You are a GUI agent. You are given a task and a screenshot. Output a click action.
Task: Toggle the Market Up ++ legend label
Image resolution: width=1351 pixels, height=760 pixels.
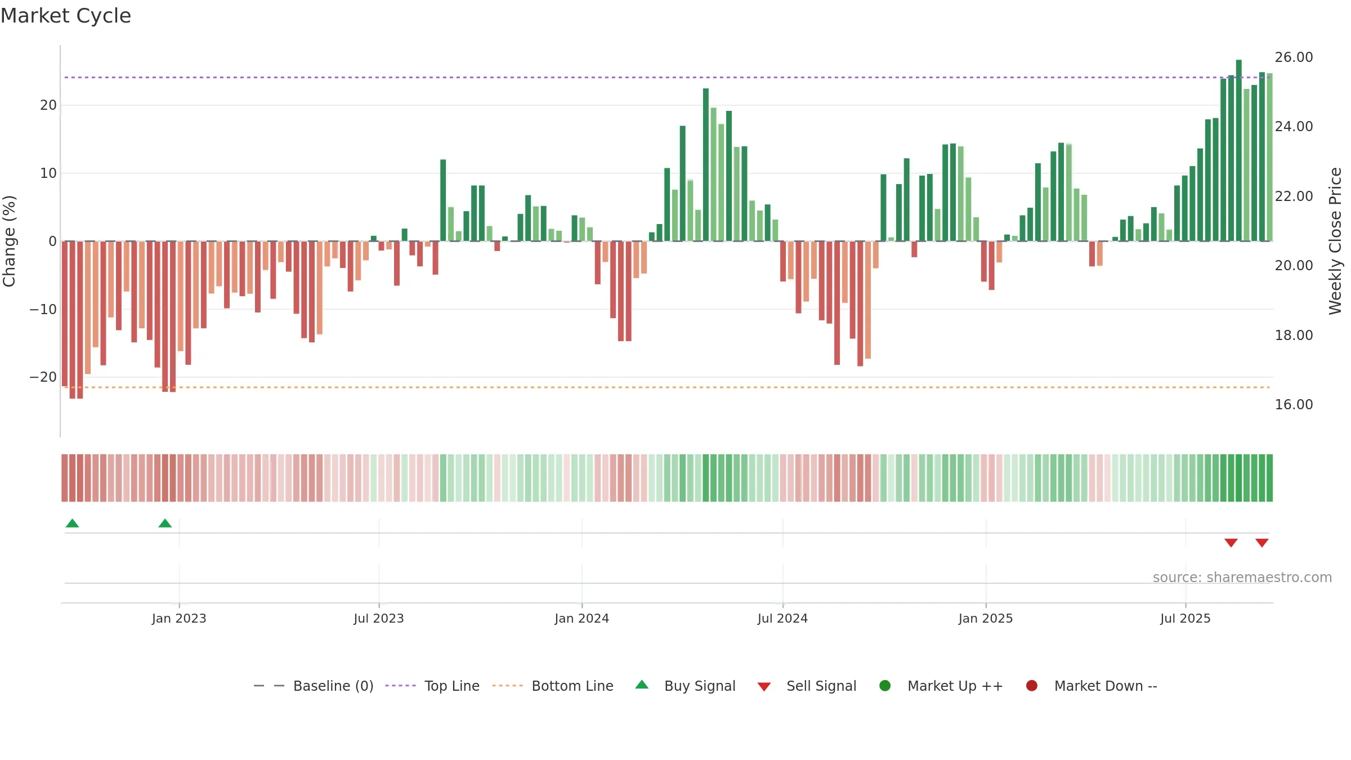tap(955, 686)
